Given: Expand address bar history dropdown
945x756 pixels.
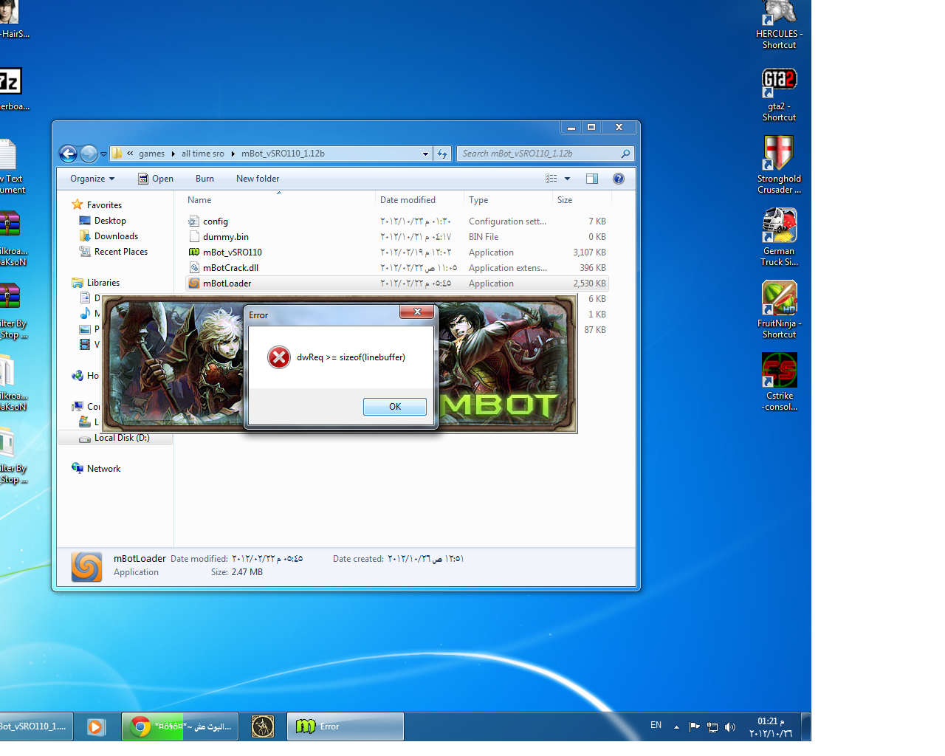Looking at the screenshot, I should pyautogui.click(x=425, y=154).
